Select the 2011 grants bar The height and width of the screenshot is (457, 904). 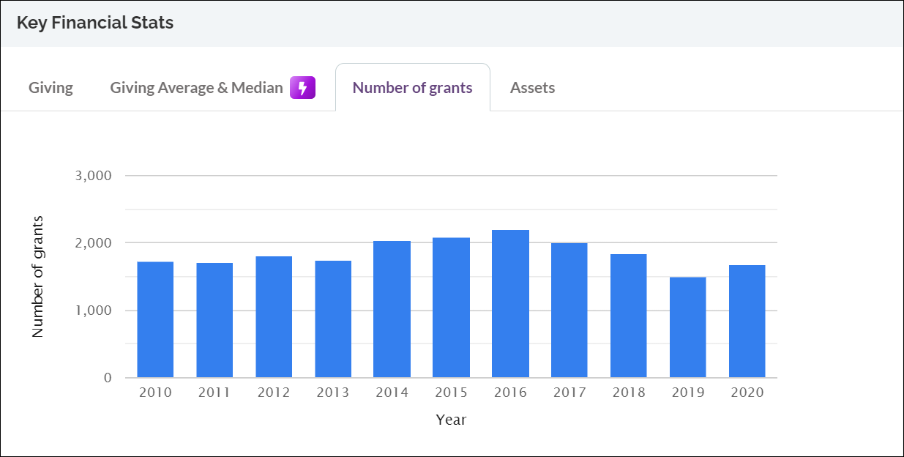[x=214, y=319]
